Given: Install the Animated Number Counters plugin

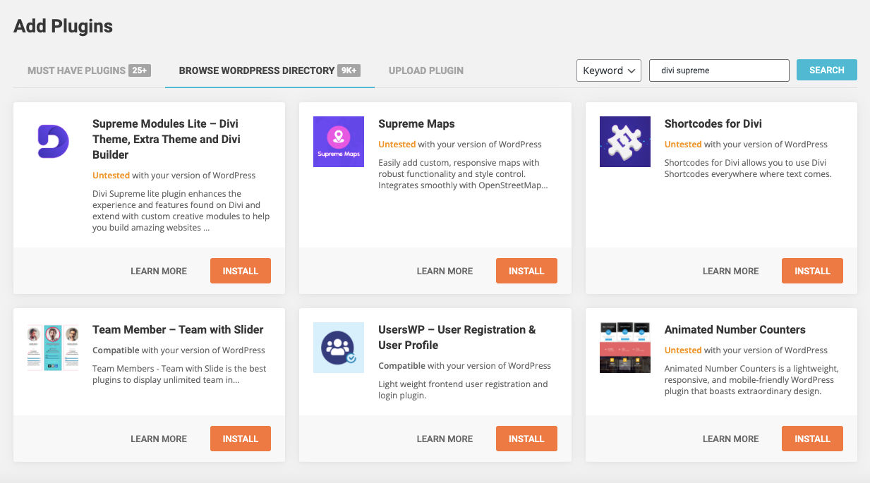Looking at the screenshot, I should 812,438.
